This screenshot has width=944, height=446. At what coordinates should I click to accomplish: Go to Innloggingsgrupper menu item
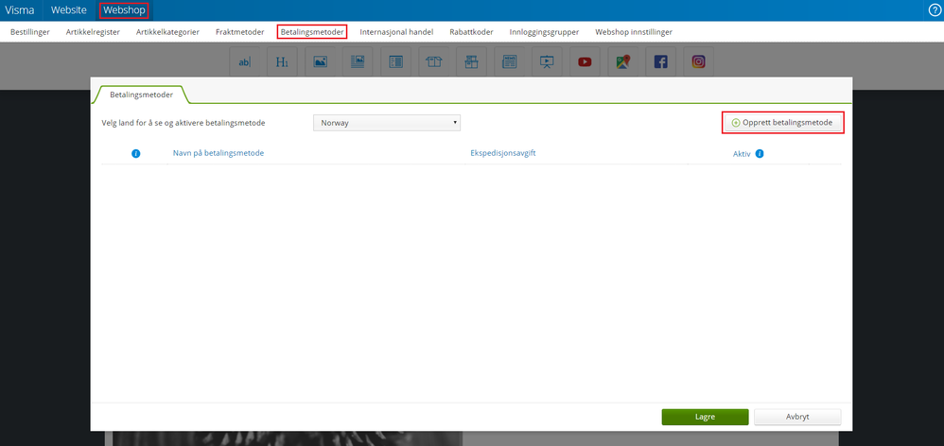544,32
